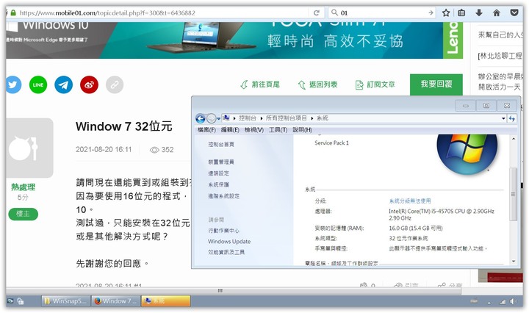Expand 控制台 breadcrumb arrow
Viewport: 529px width, 313px height.
click(262, 118)
